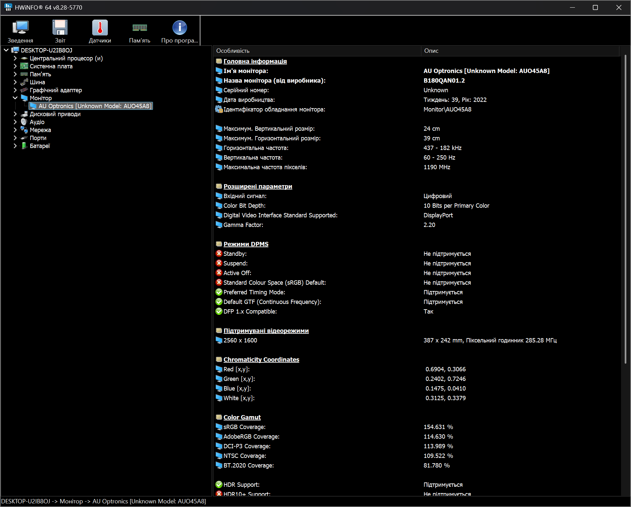Open the Пам'ять memory tool
Viewport: 631px width, 507px height.
(x=140, y=32)
